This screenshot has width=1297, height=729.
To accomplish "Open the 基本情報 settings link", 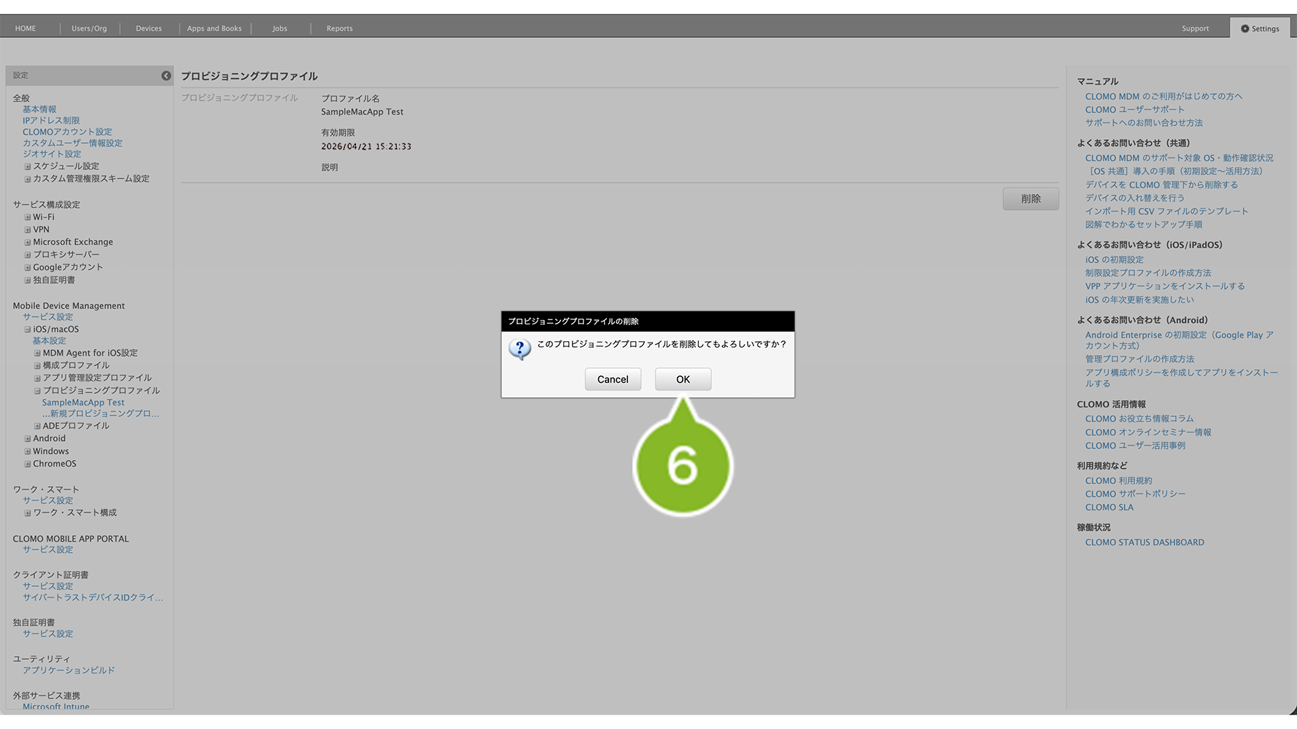I will 39,109.
